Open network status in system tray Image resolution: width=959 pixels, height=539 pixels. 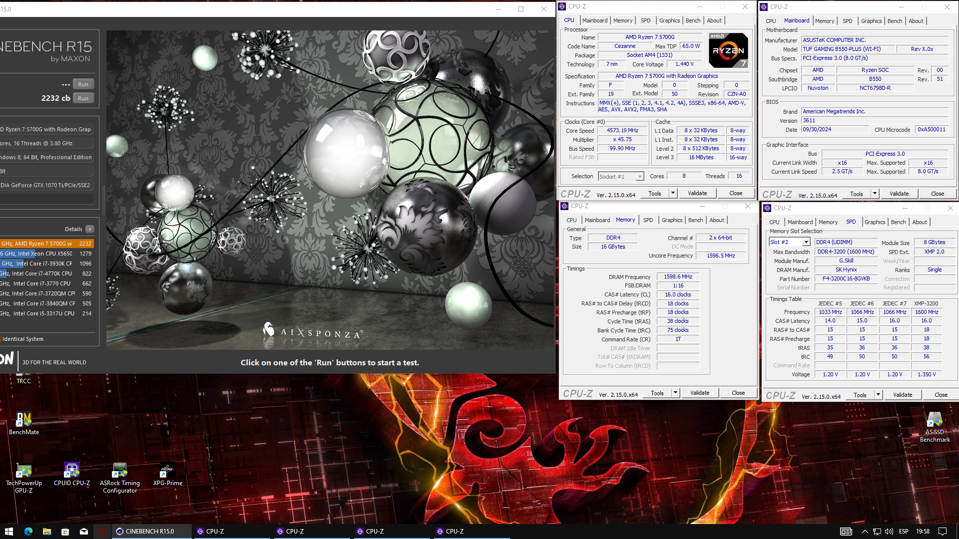click(877, 532)
